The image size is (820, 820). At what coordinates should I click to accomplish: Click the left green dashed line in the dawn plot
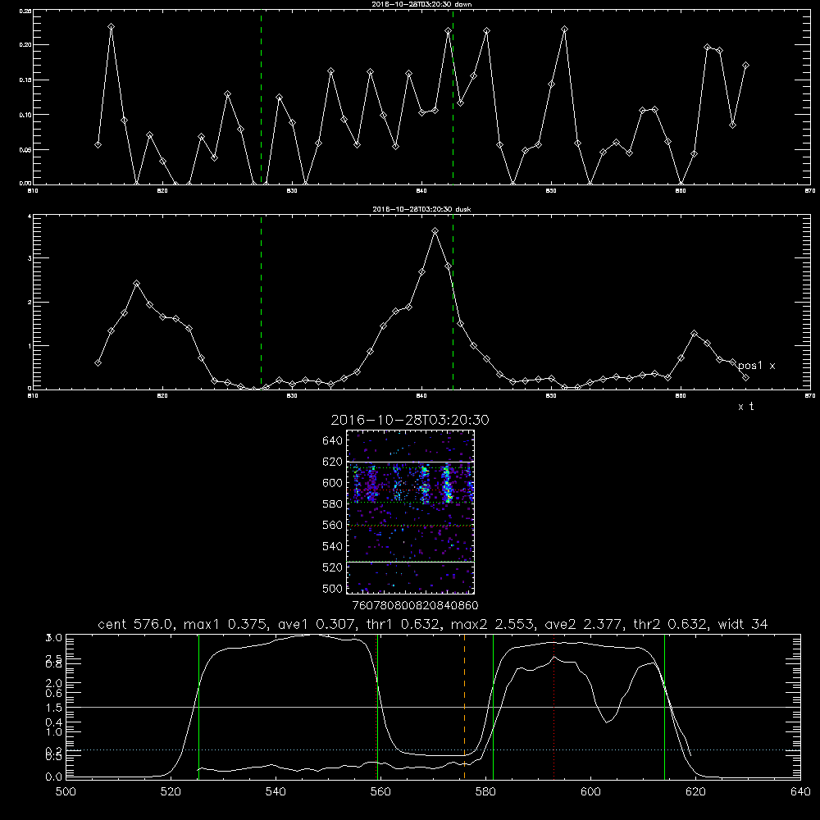tap(261, 97)
